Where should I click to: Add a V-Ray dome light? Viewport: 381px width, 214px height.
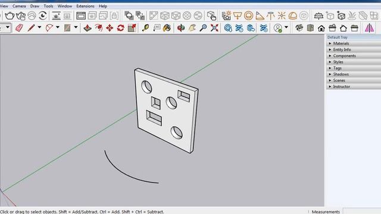coord(293,16)
